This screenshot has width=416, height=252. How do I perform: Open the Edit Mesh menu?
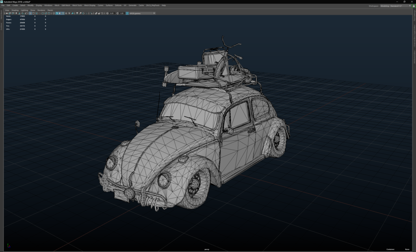pos(65,5)
